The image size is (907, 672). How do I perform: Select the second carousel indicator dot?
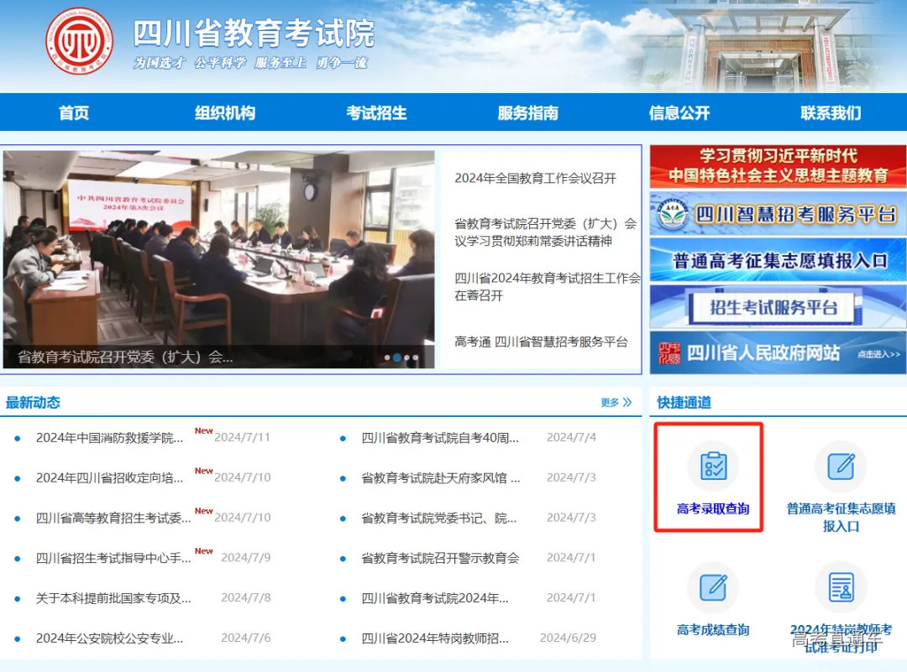coord(398,357)
